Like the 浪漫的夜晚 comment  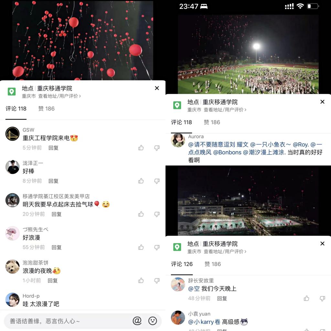click(x=141, y=280)
